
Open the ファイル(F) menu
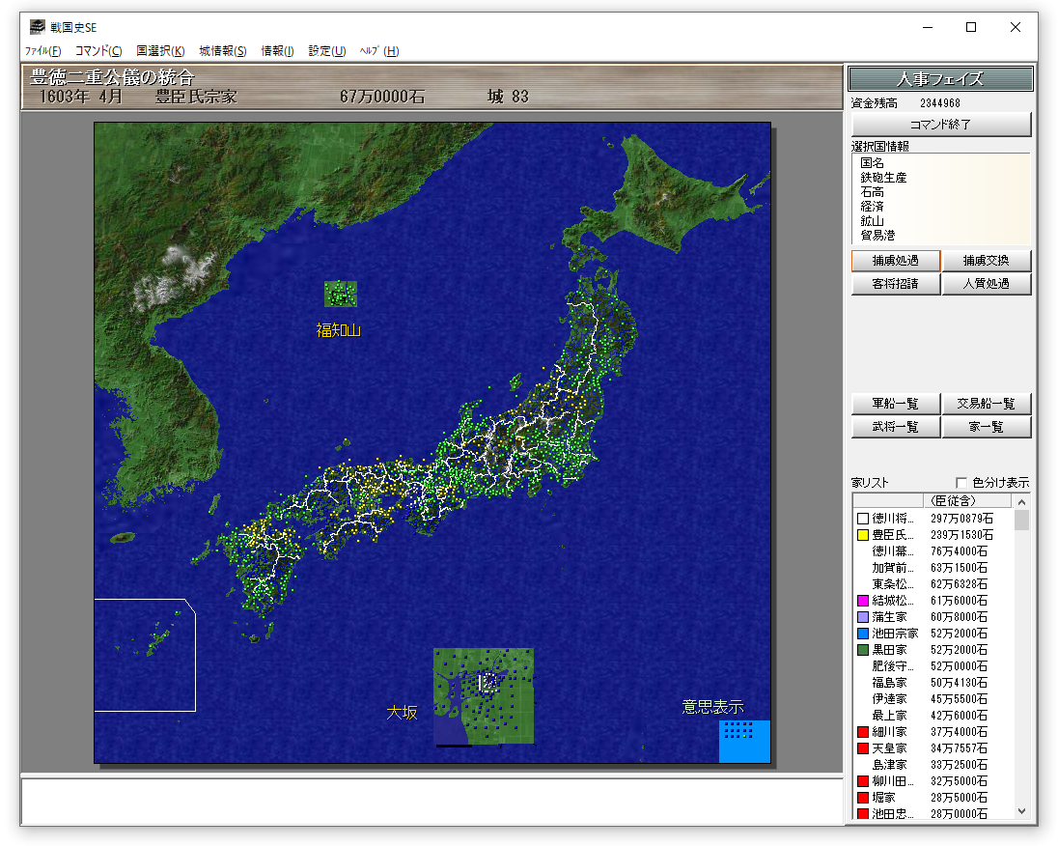(43, 51)
